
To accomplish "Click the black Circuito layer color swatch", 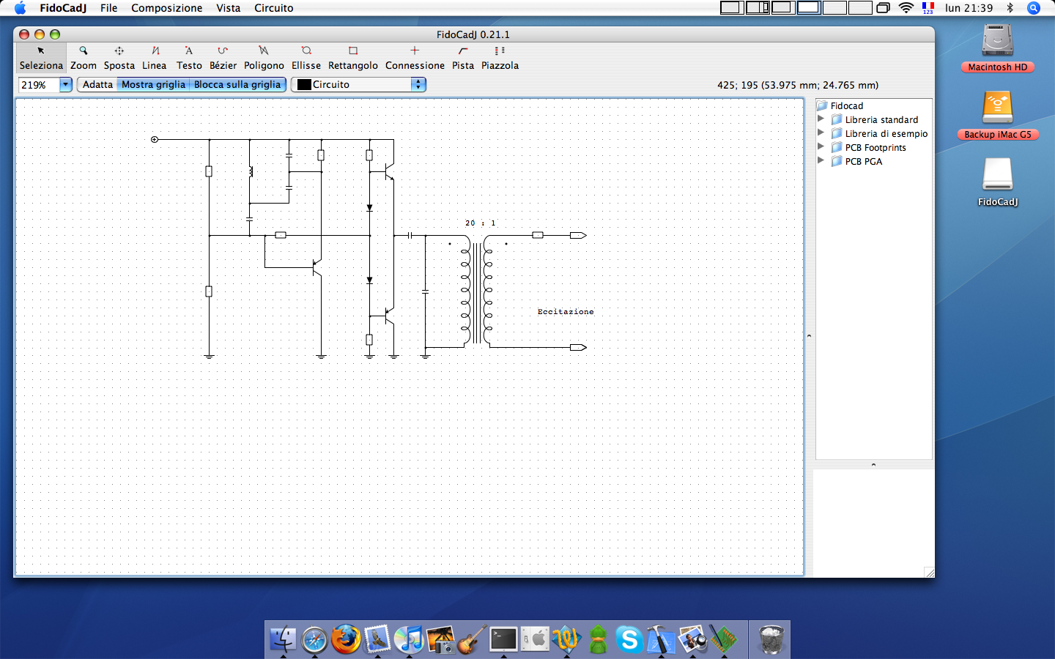I will [304, 85].
